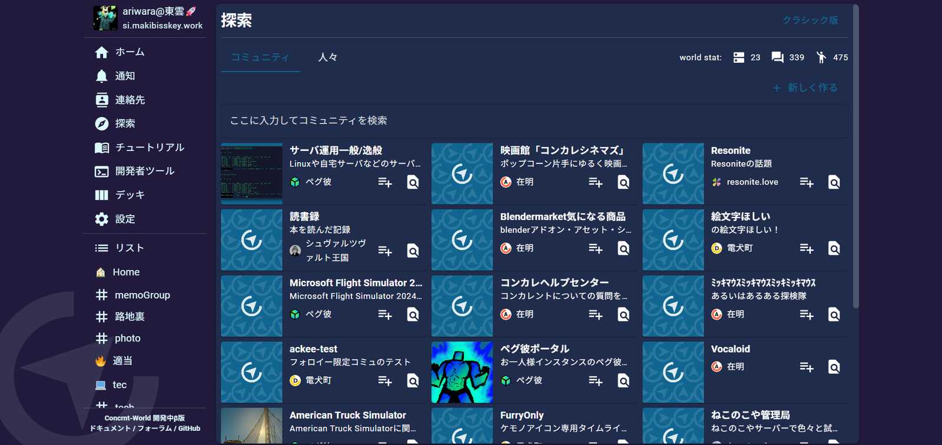Open FurryOnly community title
Viewport: 942px width, 445px height.
522,416
